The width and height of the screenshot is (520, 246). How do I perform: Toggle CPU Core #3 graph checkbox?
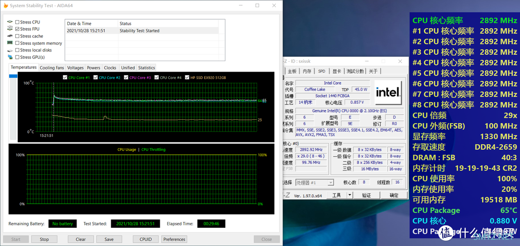click(x=126, y=78)
